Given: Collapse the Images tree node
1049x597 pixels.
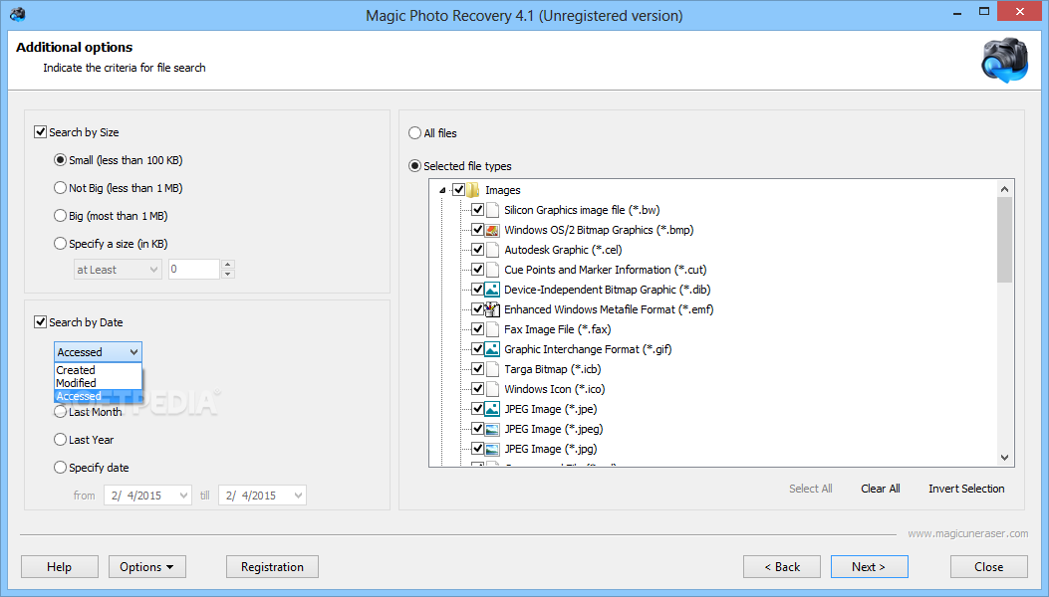Looking at the screenshot, I should (442, 190).
